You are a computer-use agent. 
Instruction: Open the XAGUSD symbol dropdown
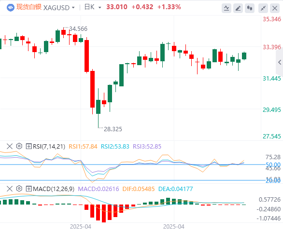click(x=73, y=8)
